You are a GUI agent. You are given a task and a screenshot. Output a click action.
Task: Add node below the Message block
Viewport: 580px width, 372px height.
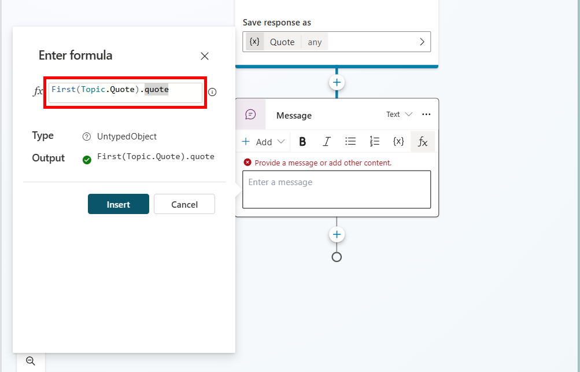point(337,234)
